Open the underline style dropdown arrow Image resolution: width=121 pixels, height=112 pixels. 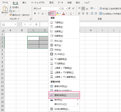coord(45,14)
